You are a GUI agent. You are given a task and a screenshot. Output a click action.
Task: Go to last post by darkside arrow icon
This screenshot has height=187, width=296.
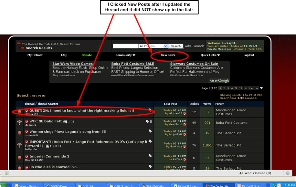pyautogui.click(x=185, y=147)
